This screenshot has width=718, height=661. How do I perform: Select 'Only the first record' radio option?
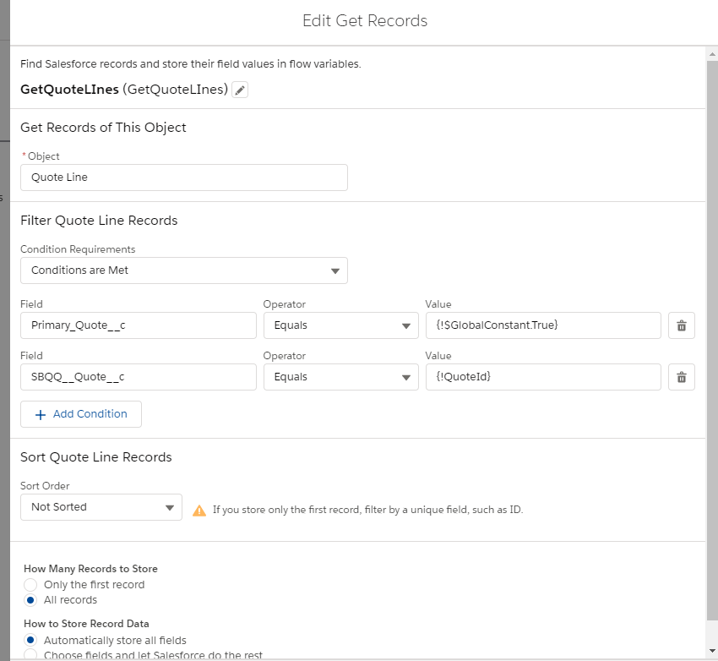click(31, 585)
